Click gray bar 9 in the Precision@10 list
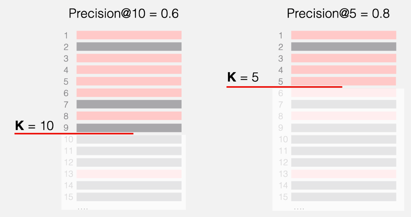The image size is (411, 217). point(129,127)
